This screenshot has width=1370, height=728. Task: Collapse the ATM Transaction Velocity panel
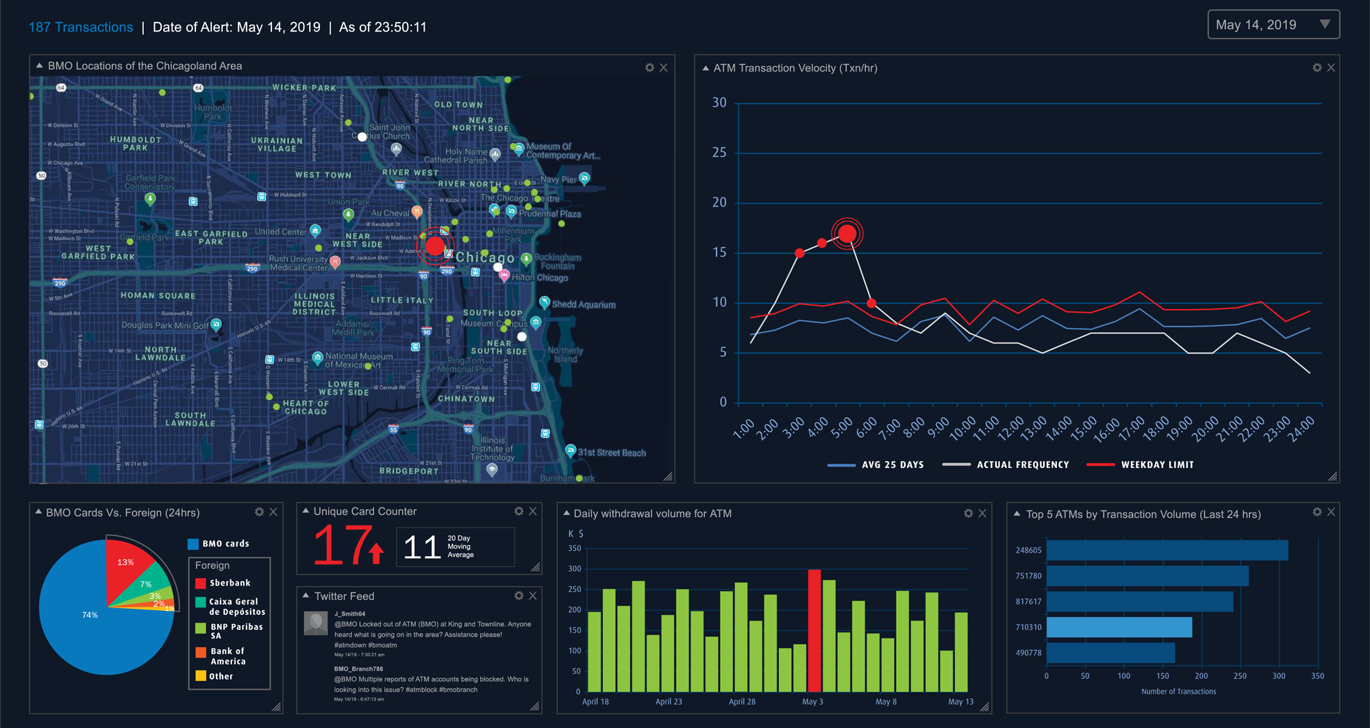pos(705,68)
